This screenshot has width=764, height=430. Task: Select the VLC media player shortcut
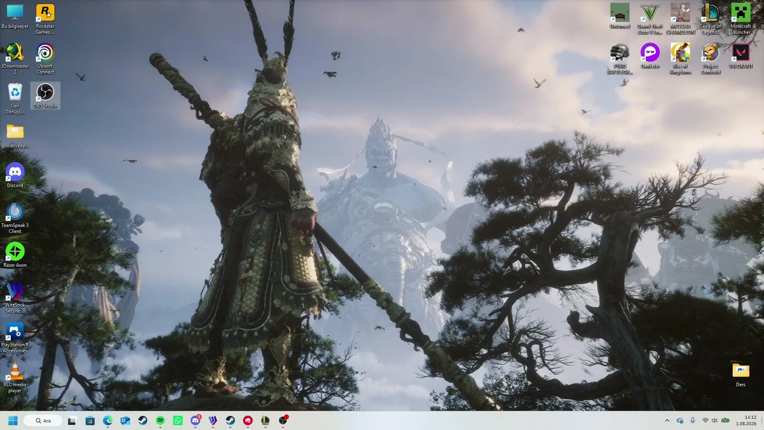point(15,378)
